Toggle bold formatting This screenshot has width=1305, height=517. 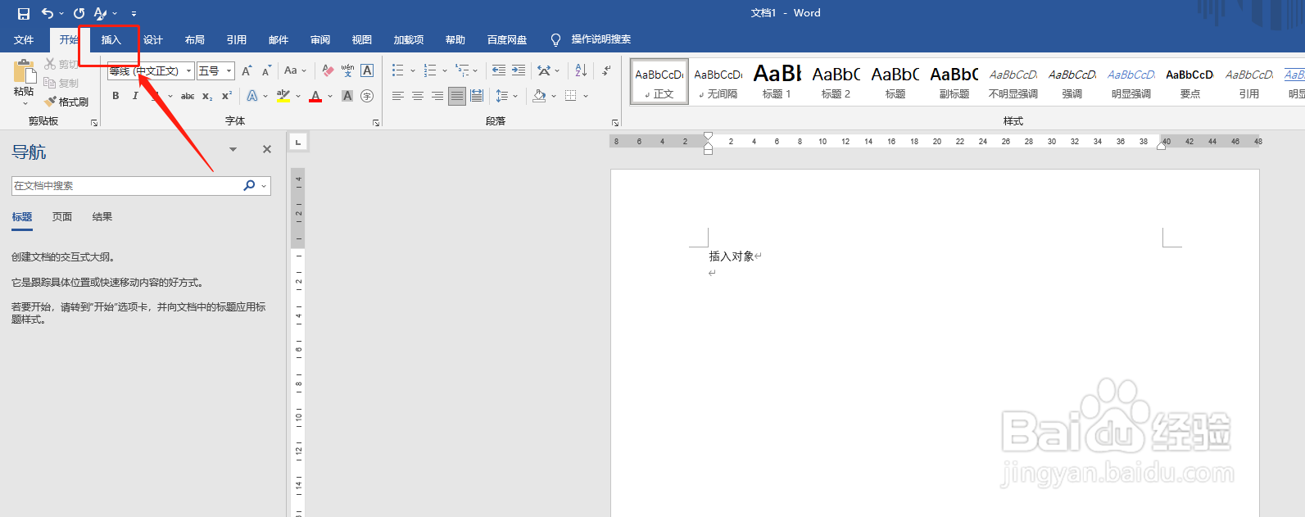coord(116,96)
